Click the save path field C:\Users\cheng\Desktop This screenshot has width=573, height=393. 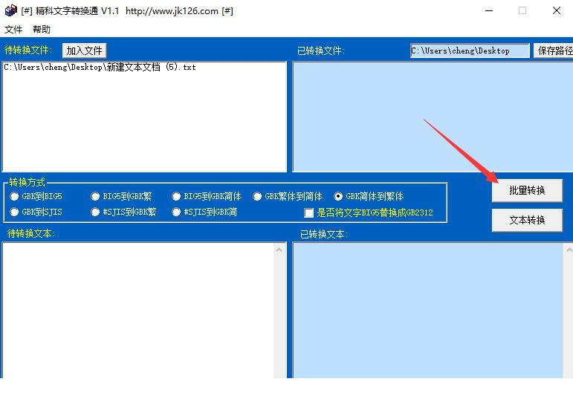470,51
